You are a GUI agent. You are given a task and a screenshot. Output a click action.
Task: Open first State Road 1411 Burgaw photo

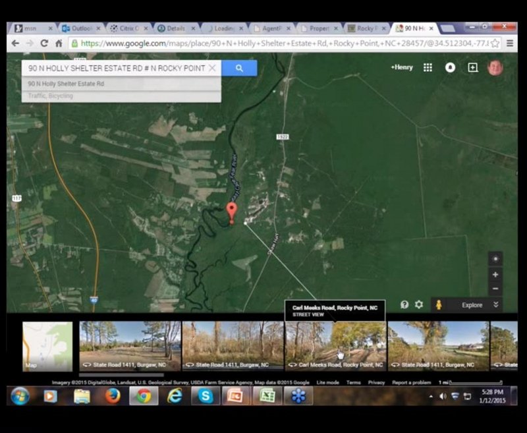pyautogui.click(x=130, y=346)
